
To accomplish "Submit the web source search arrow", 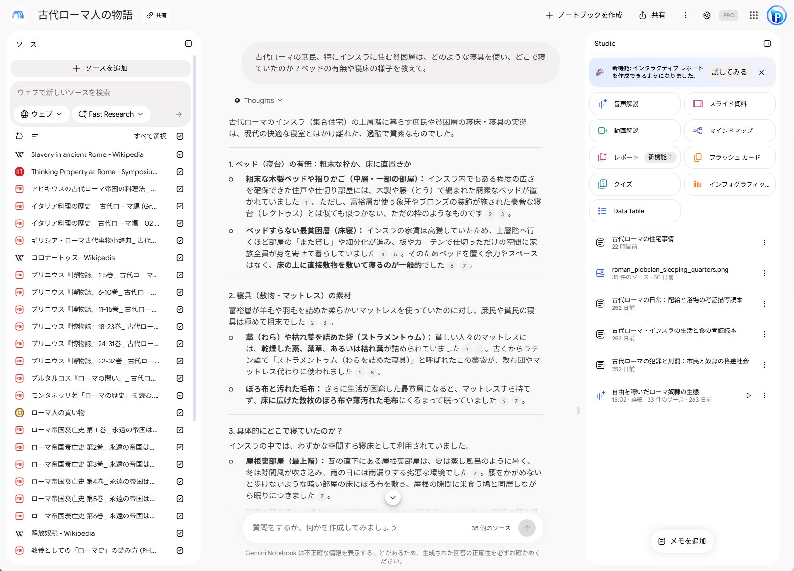I will tap(179, 114).
